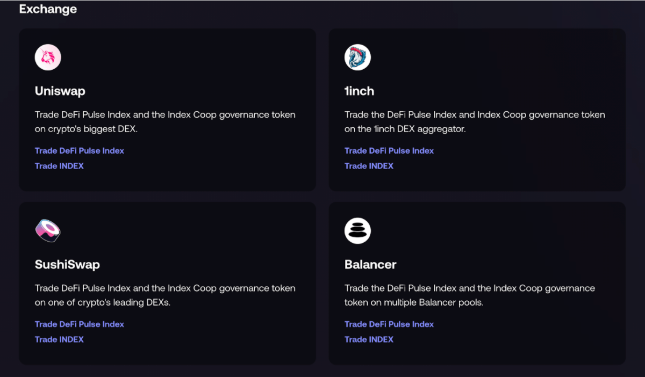Select Trade DeFi Pulse Index under SushiSwap
This screenshot has width=645, height=377.
click(x=80, y=324)
